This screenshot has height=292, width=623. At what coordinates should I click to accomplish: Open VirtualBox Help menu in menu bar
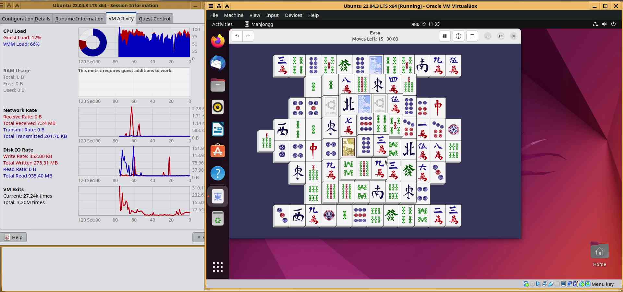[313, 15]
